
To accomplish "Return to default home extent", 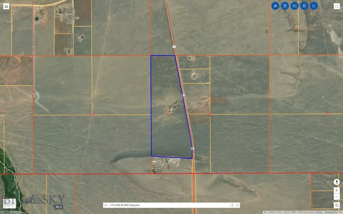I will pyautogui.click(x=337, y=205).
